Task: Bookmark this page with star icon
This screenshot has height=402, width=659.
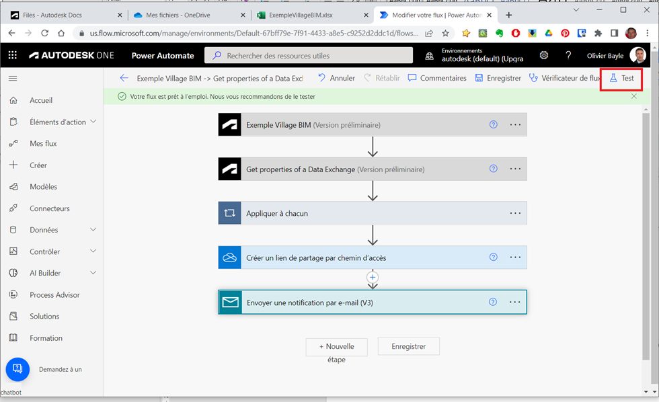Action: pyautogui.click(x=445, y=33)
